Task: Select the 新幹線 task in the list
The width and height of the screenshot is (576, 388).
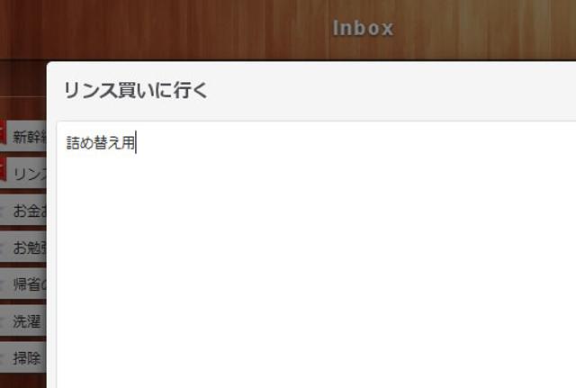Action: pyautogui.click(x=27, y=136)
